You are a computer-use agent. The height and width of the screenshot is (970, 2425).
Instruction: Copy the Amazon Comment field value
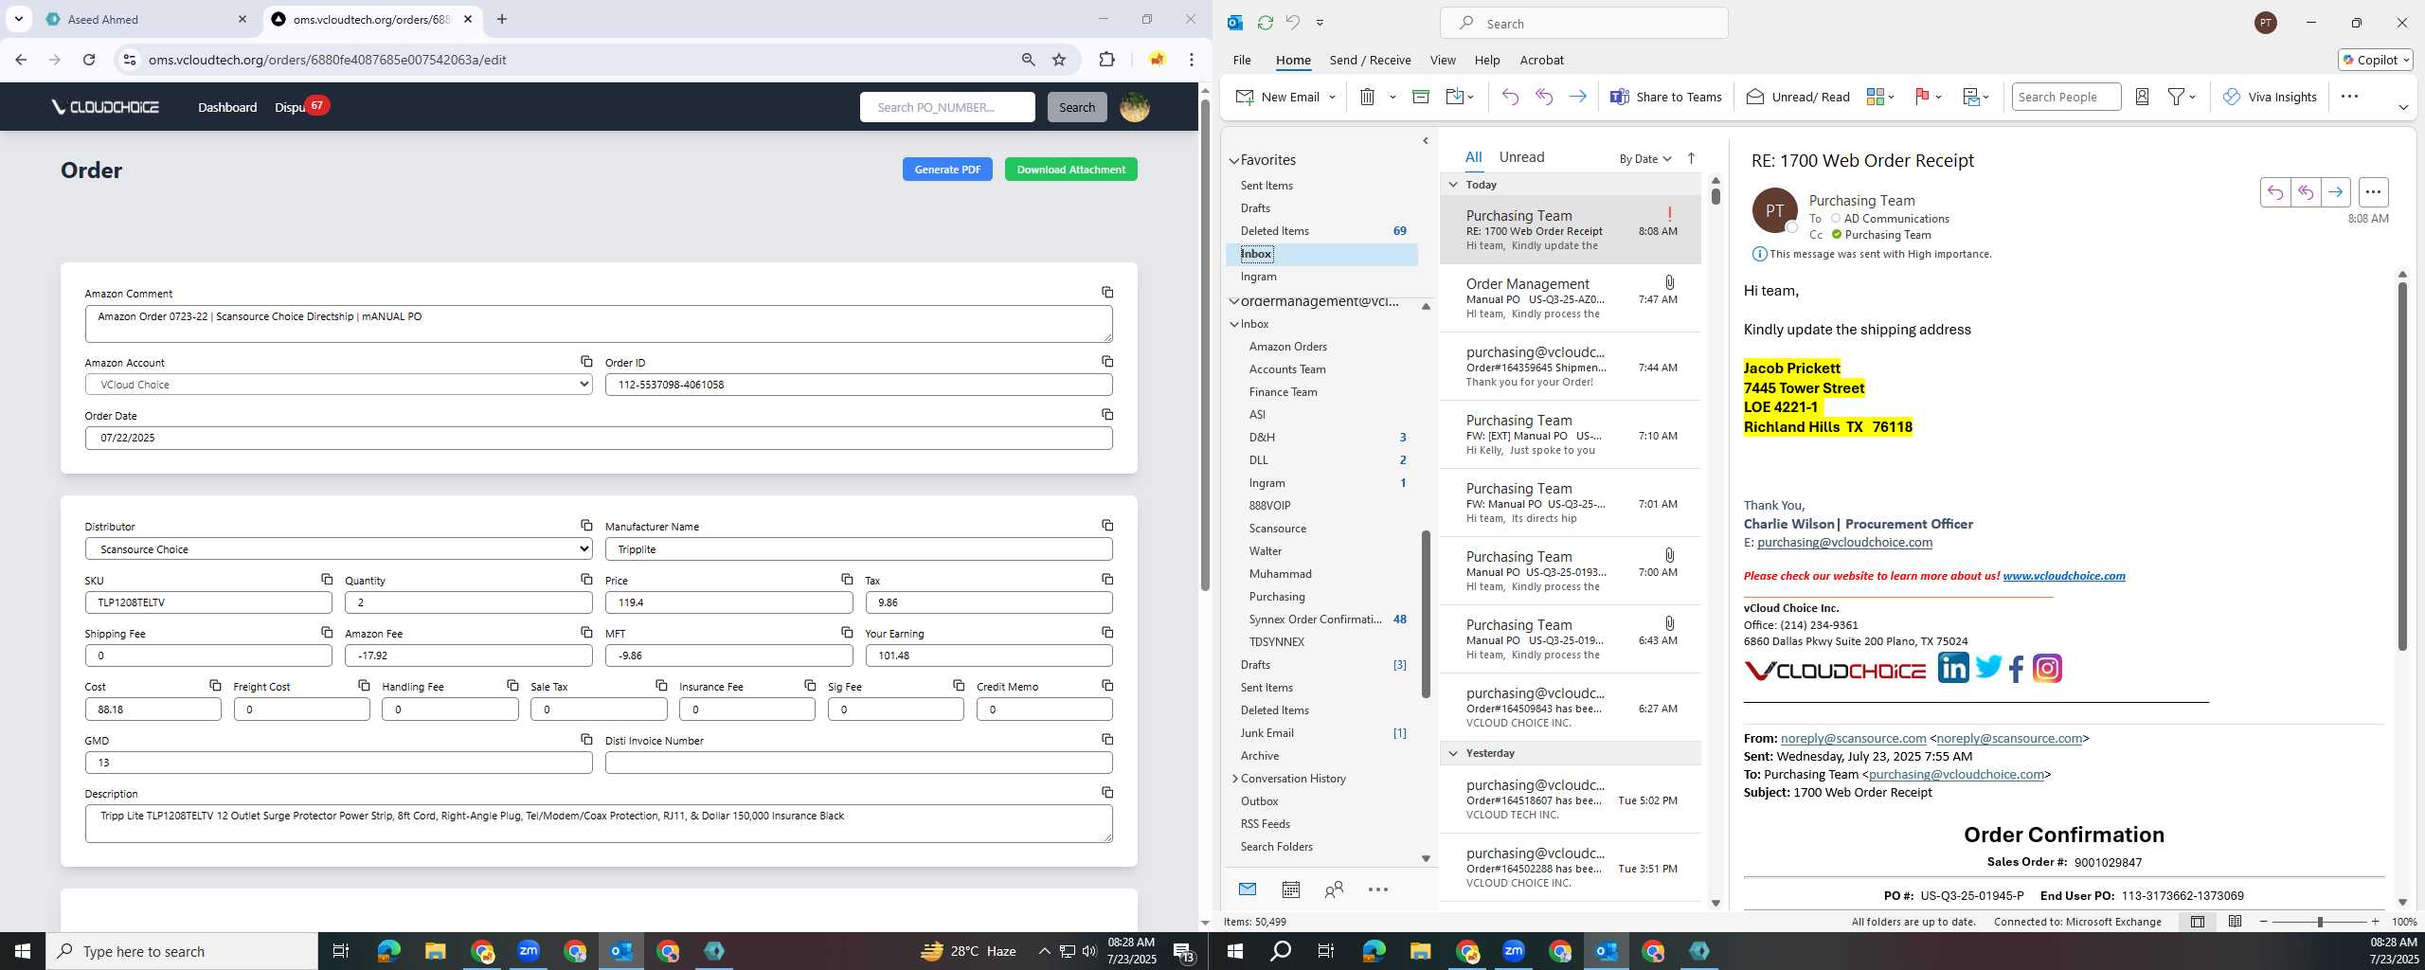[x=1107, y=293]
